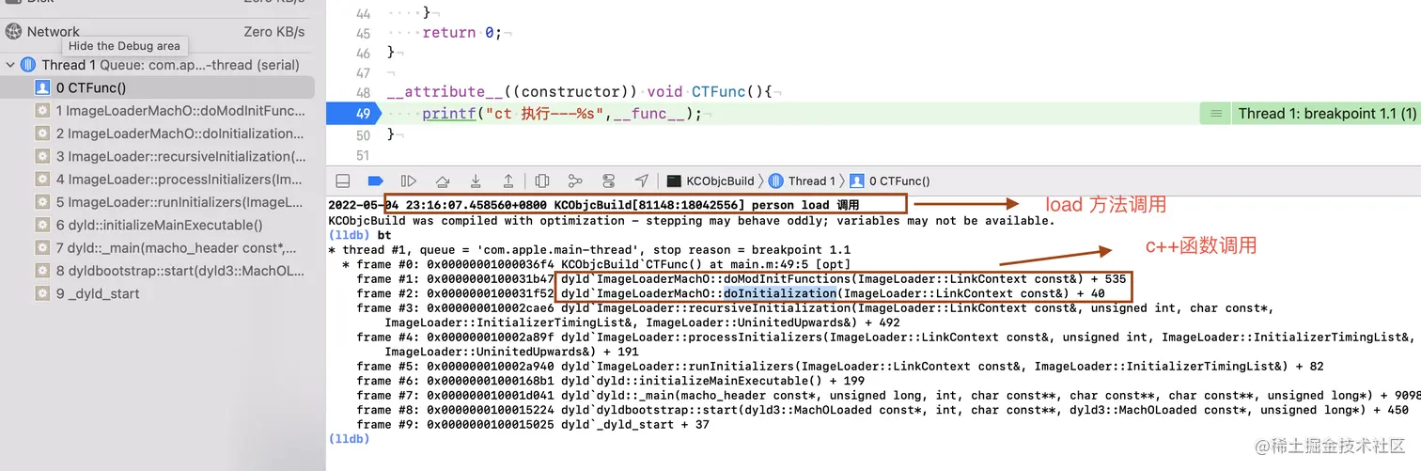Click CTFunc() person frame icon in navigator
The image size is (1421, 471).
pyautogui.click(x=42, y=87)
